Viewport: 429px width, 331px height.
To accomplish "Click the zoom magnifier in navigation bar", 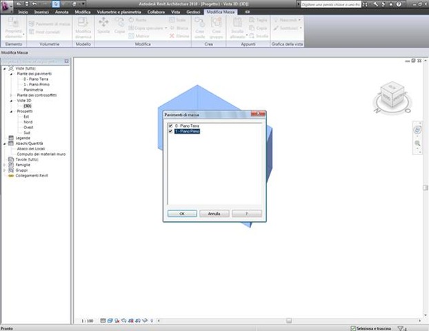I will click(x=417, y=143).
